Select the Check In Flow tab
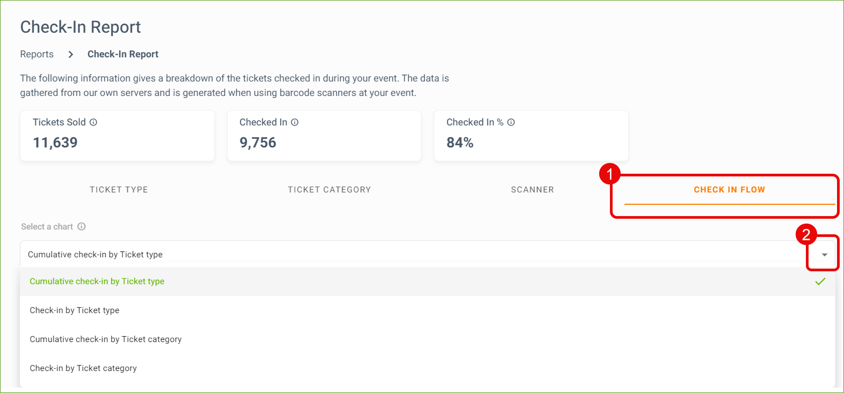 click(729, 190)
